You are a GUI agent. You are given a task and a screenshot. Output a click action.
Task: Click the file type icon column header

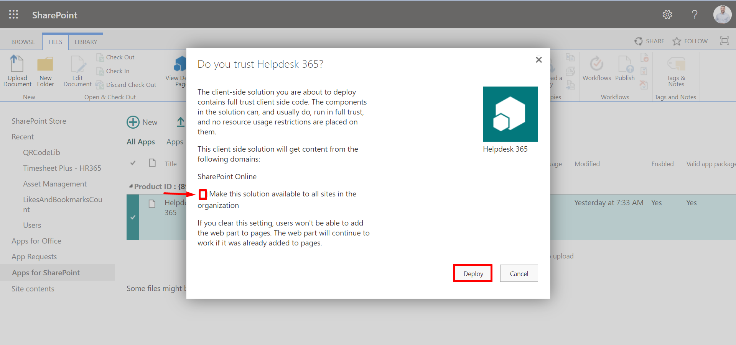152,163
